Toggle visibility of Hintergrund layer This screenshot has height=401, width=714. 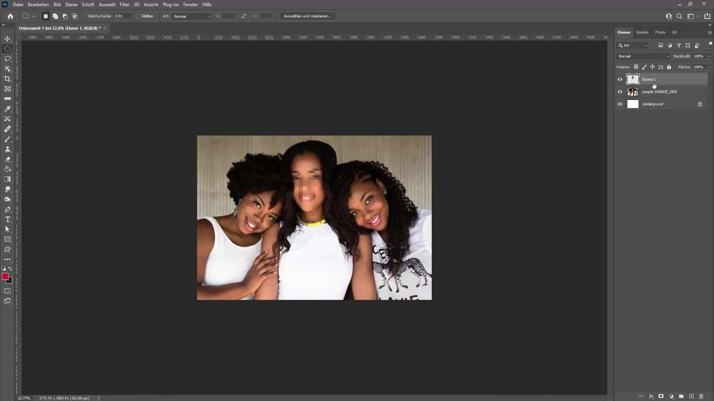(620, 104)
